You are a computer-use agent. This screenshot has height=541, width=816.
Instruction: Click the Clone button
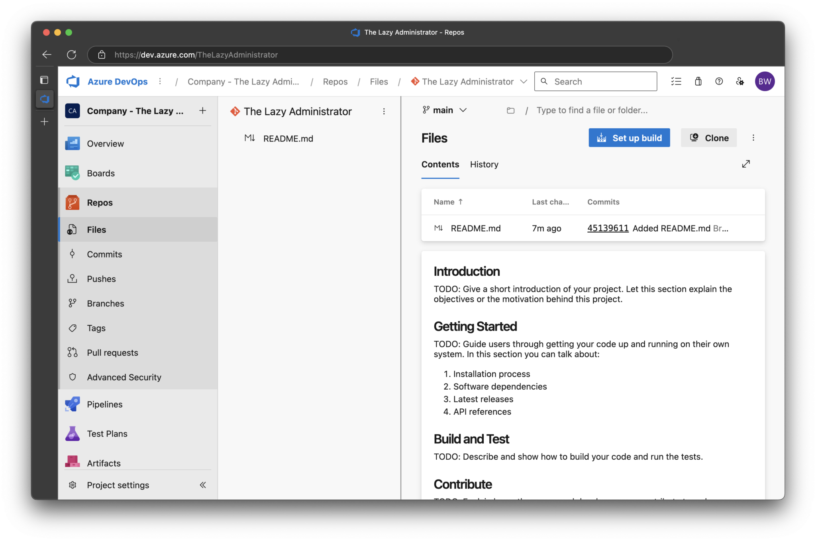coord(709,138)
